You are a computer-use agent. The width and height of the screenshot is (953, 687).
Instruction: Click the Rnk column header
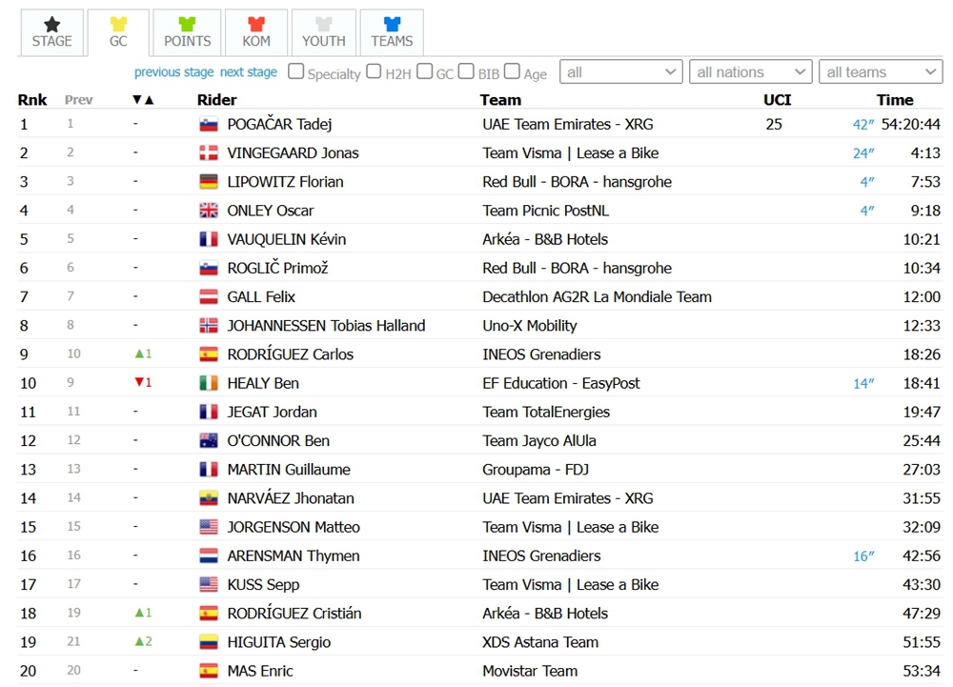coord(32,100)
